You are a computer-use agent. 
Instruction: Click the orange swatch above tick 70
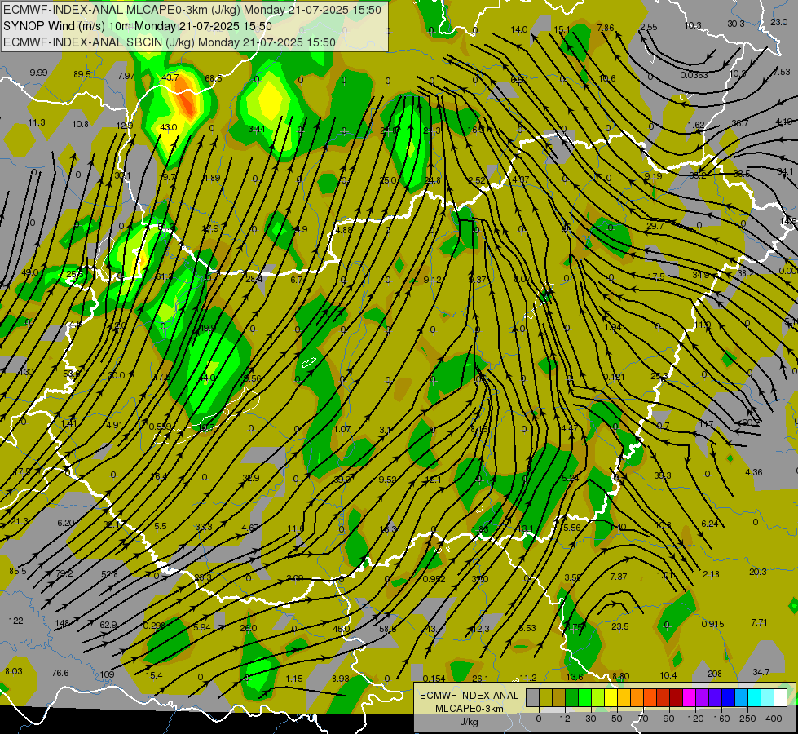tap(637, 697)
